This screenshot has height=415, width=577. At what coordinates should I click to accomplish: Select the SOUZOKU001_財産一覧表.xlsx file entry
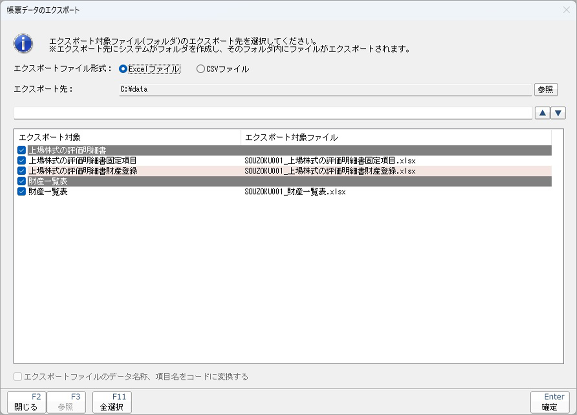coord(295,192)
